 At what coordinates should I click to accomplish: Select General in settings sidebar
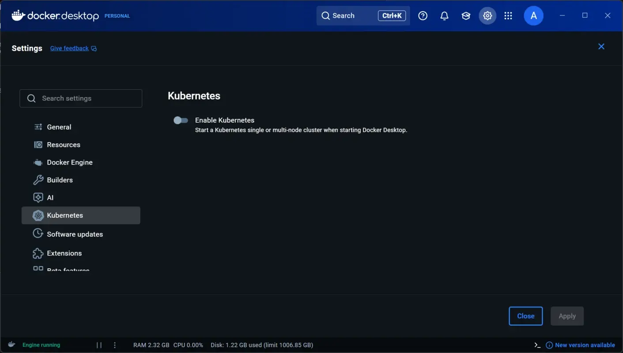coord(59,127)
